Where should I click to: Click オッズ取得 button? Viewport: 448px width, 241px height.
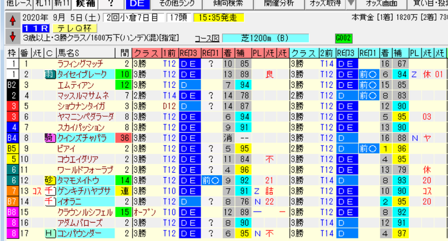(x=325, y=4)
